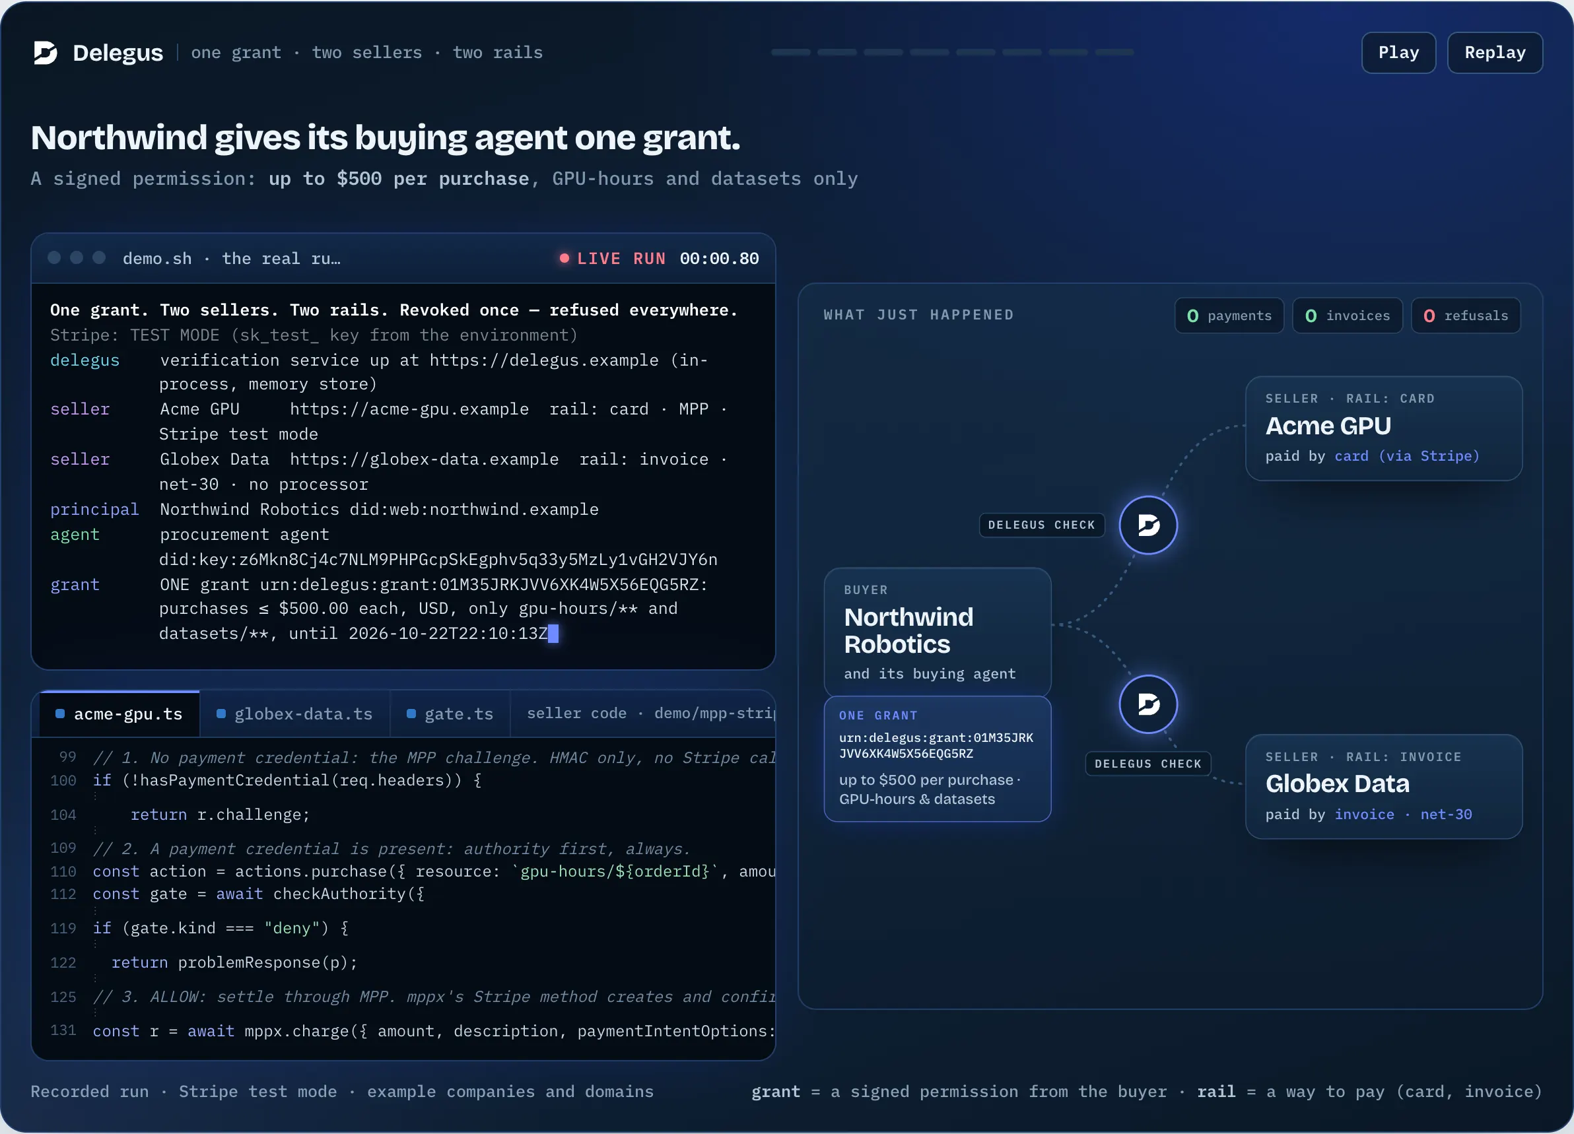Click the ONE GRANT details card
The height and width of the screenshot is (1134, 1574).
point(938,758)
